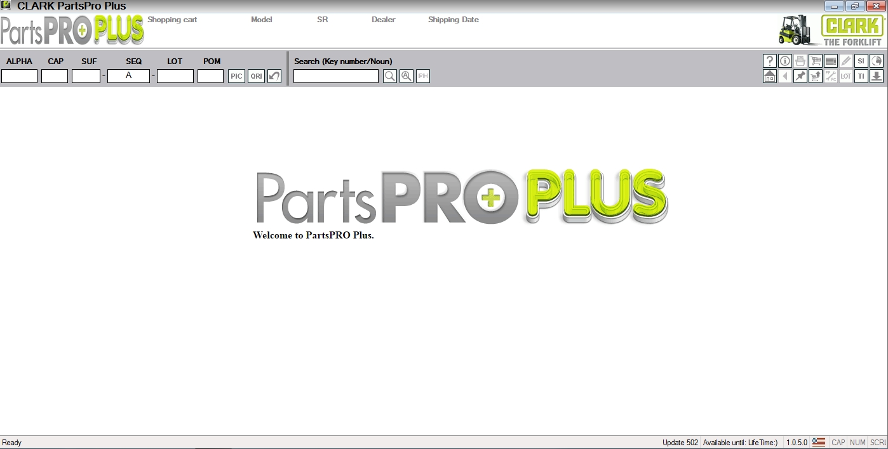Viewport: 888px width, 449px height.
Task: Click the FF/FC wrench icon
Action: 831,76
